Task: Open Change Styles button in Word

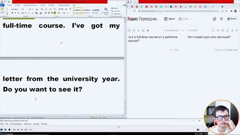Action: pyautogui.click(x=106, y=11)
